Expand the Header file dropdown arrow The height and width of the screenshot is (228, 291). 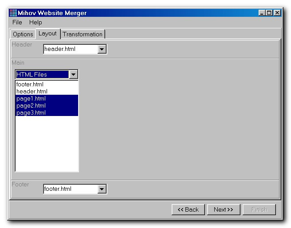[x=102, y=49]
